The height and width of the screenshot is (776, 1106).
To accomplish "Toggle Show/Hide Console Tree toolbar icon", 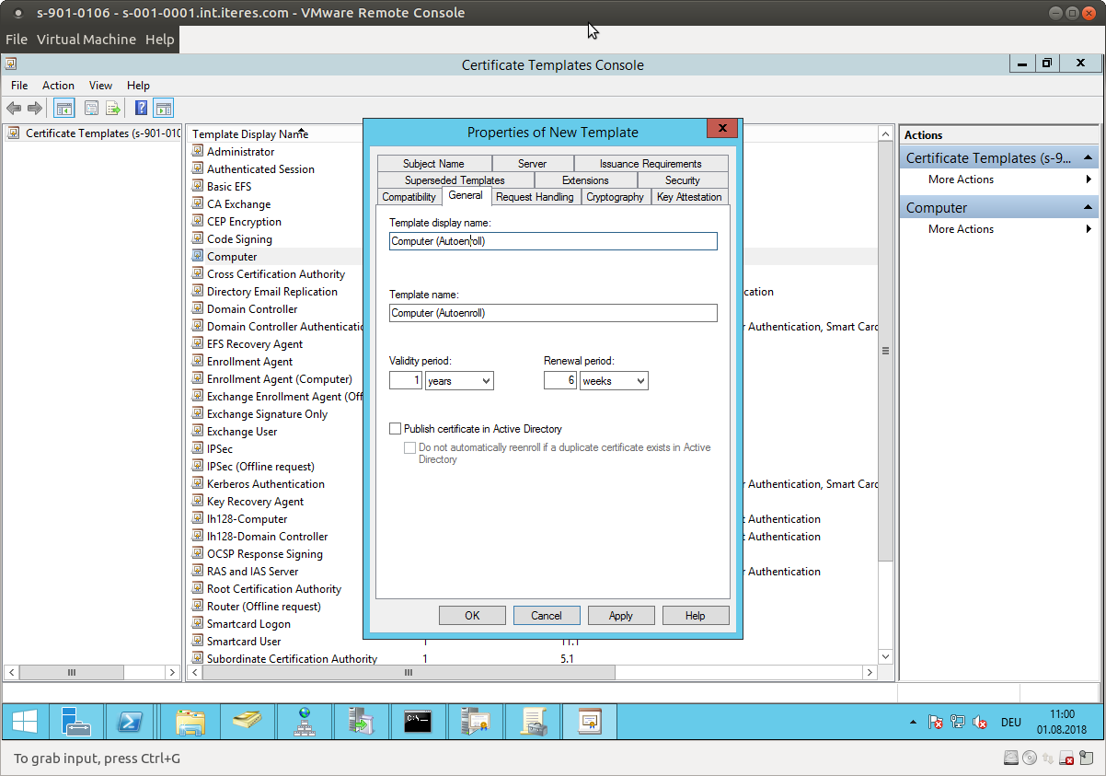I will tap(63, 108).
